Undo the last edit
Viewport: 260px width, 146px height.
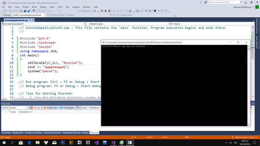pyautogui.click(x=34, y=11)
